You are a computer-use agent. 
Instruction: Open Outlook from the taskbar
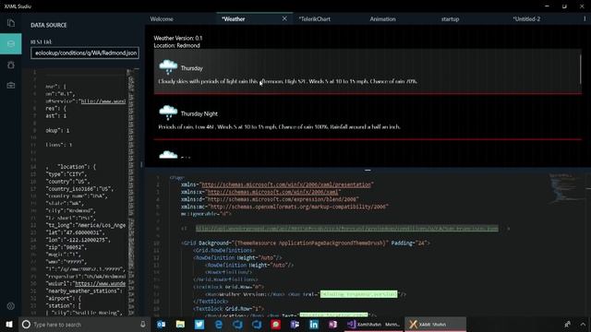click(x=162, y=324)
